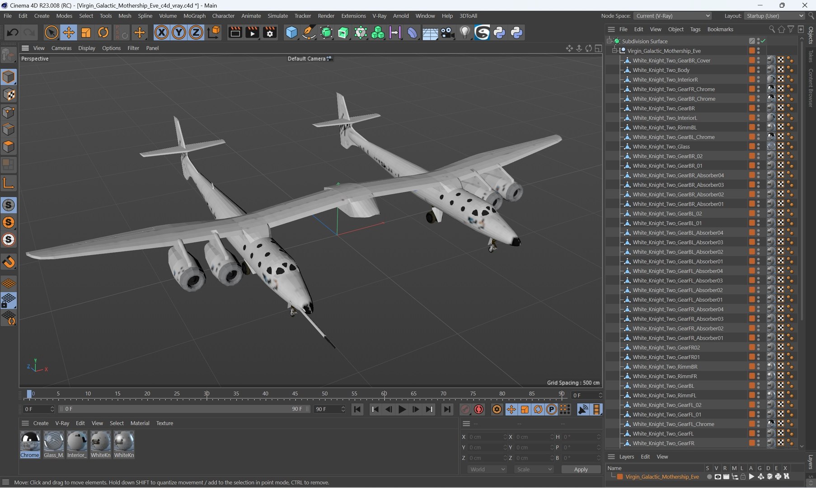Image resolution: width=816 pixels, height=488 pixels.
Task: Click orange layer swatch of White_Knight_Two_InteriorR
Action: point(751,80)
